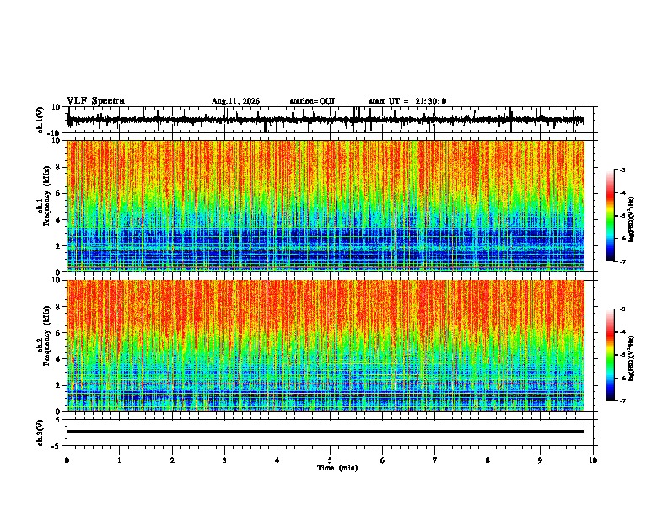Click the "Time (min)" axis label
The image size is (668, 516).
[337, 468]
